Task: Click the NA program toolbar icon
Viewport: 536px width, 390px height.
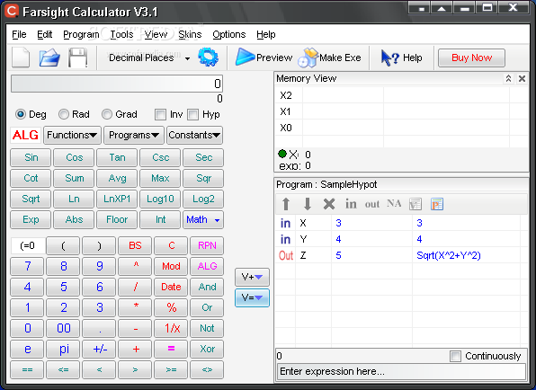Action: pyautogui.click(x=394, y=204)
